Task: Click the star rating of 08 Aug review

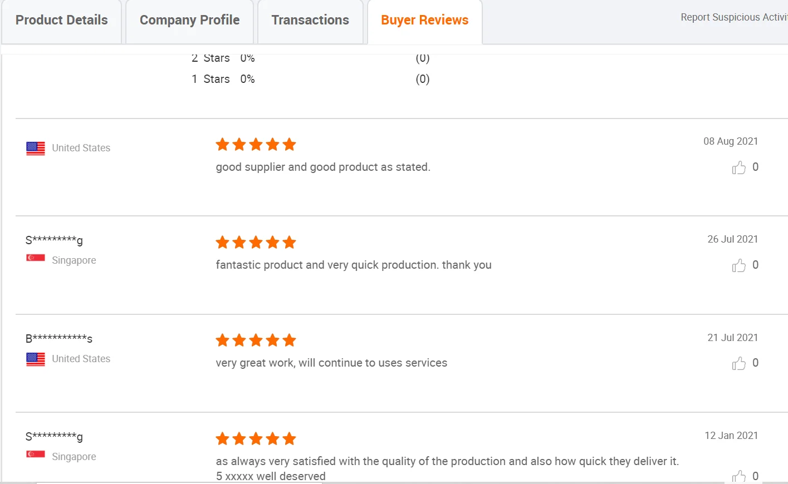Action: (x=256, y=145)
